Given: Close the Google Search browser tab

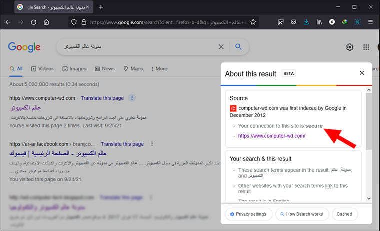Looking at the screenshot, I should coord(87,7).
